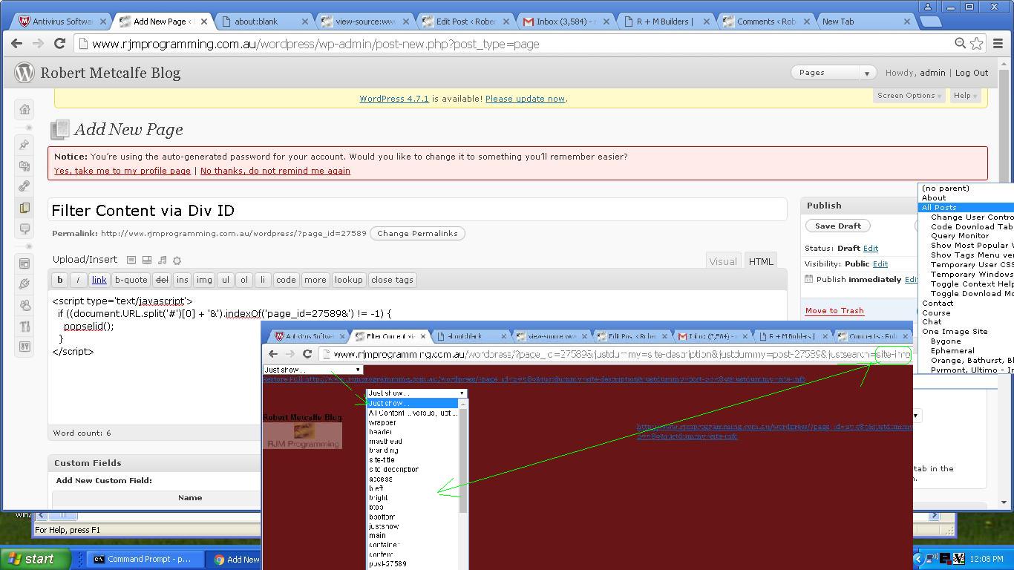Open the Media sidebar icon

(24, 166)
